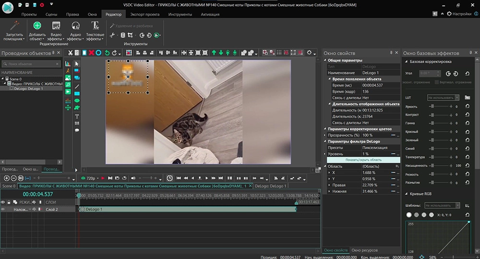Toggle visibility eye of Слой 2 layer
This screenshot has height=259, width=480.
pos(3,209)
